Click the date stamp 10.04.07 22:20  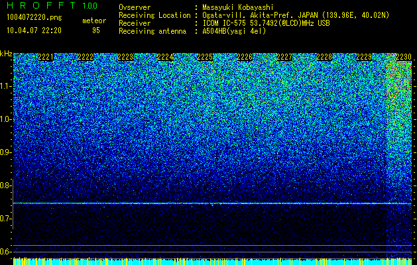click(x=34, y=30)
